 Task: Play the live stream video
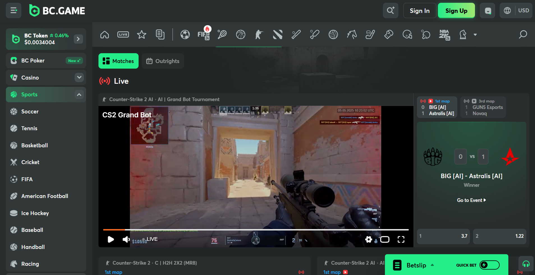tap(111, 239)
